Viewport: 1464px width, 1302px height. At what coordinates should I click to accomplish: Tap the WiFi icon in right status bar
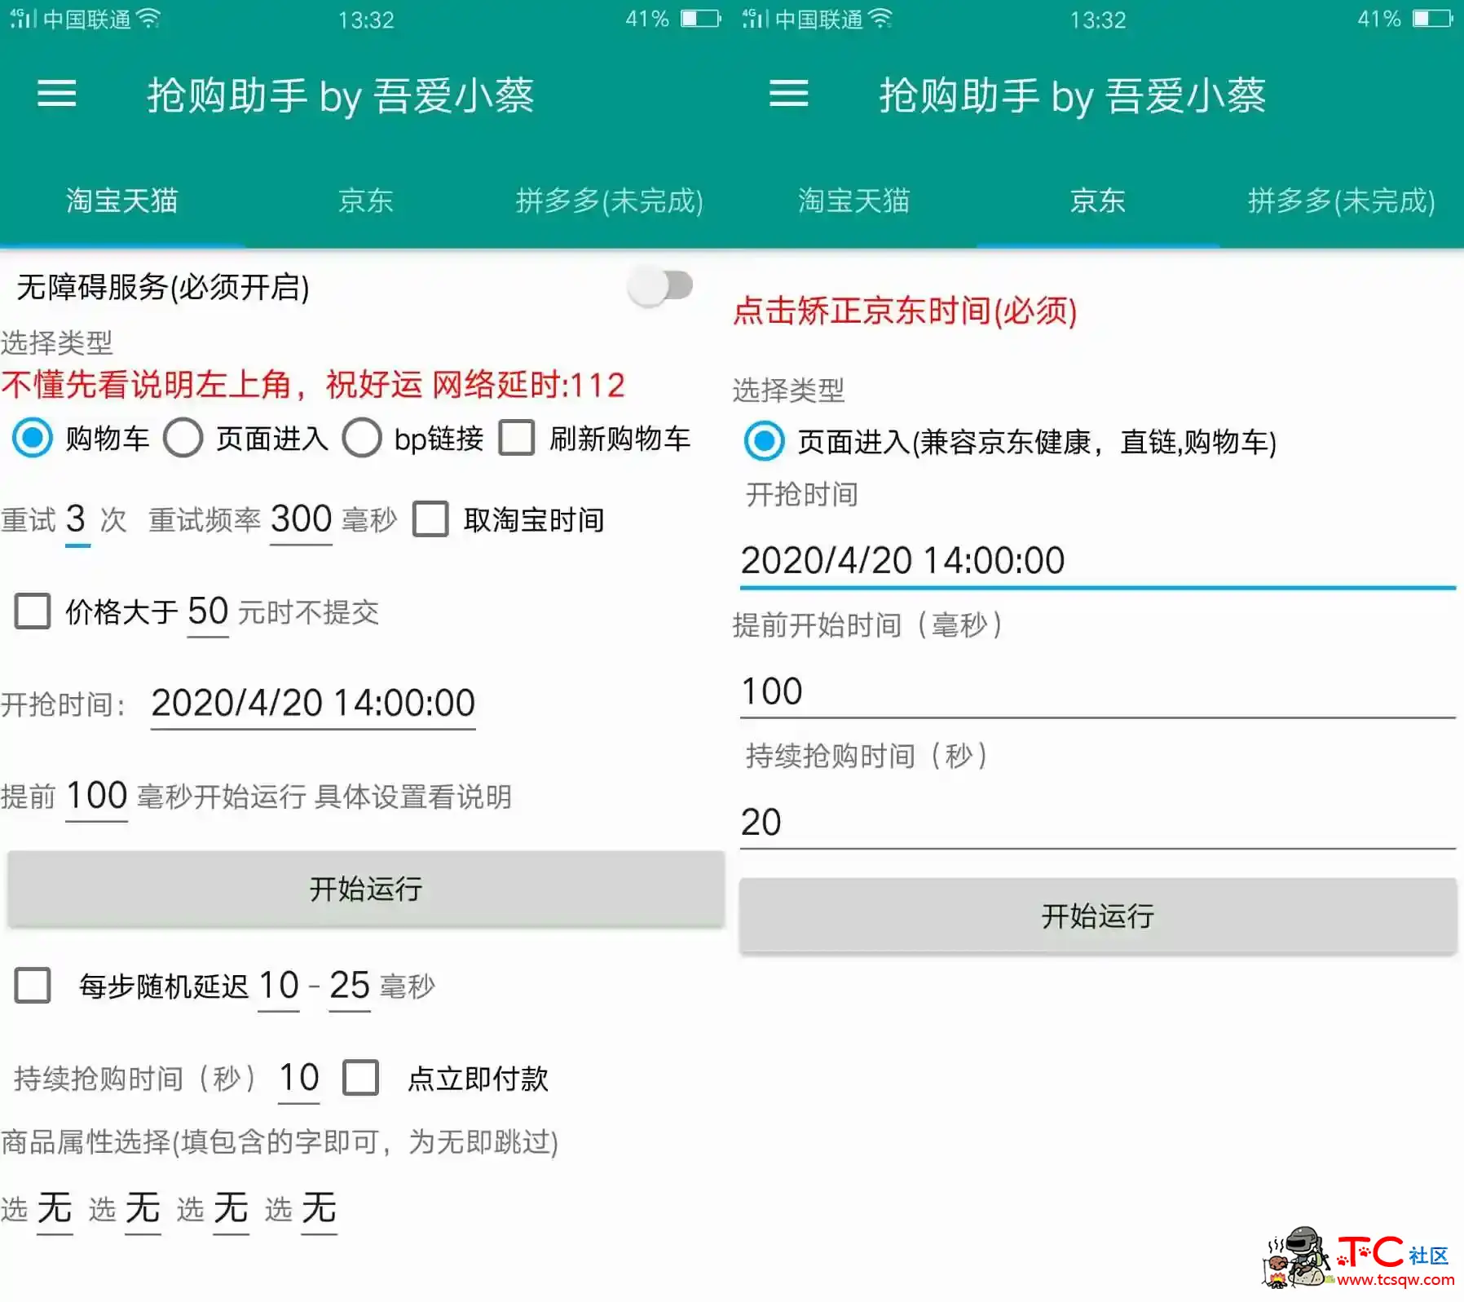[881, 19]
